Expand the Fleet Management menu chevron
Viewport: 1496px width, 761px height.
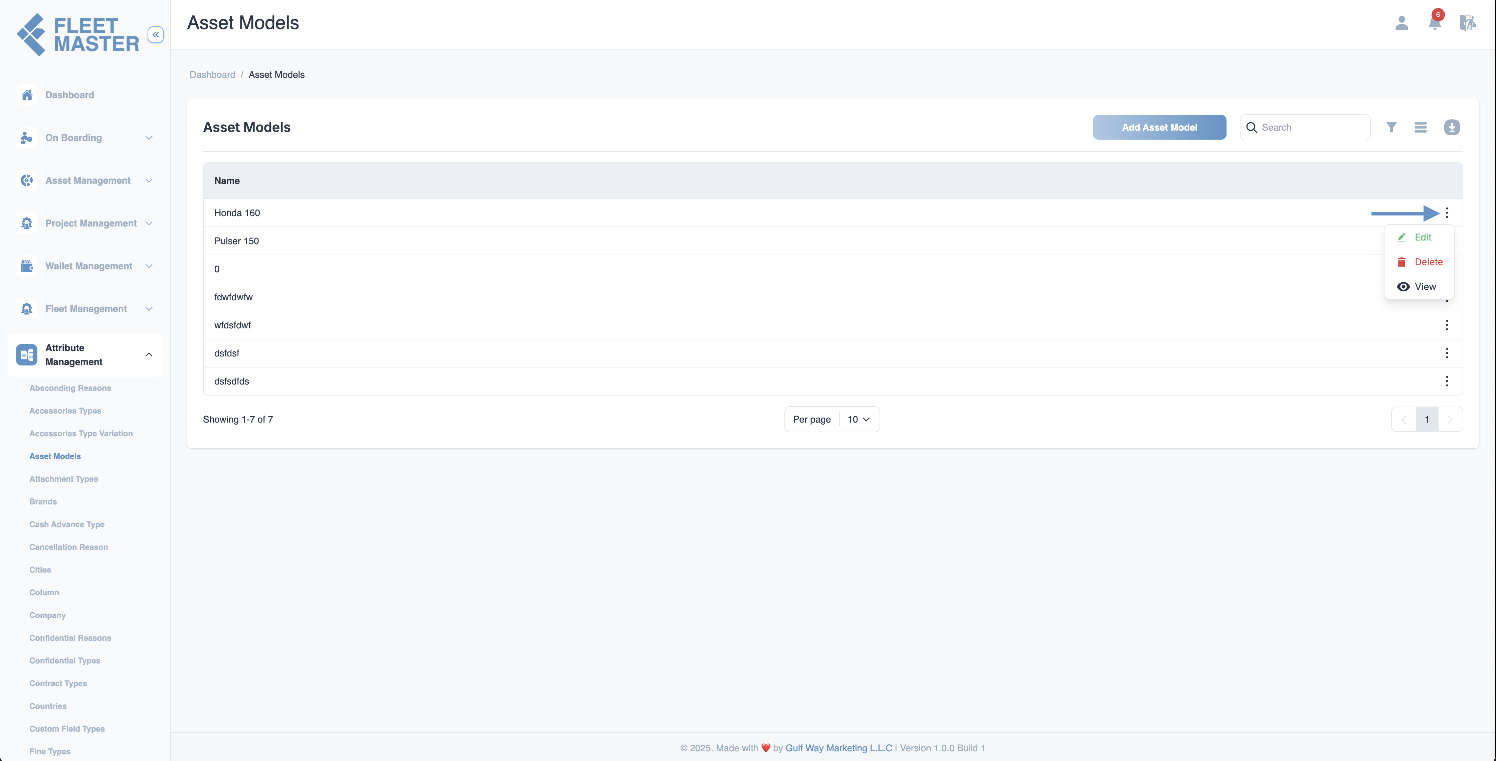click(149, 309)
